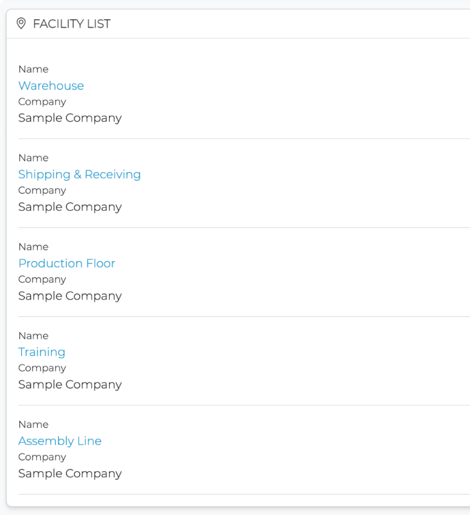Click the Name label above Warehouse
This screenshot has width=470, height=515.
[33, 69]
